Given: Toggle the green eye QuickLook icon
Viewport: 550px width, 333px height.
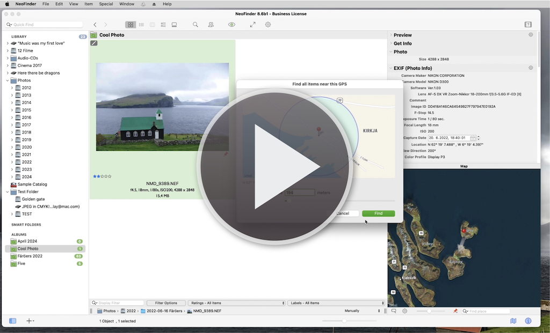Looking at the screenshot, I should tap(232, 25).
